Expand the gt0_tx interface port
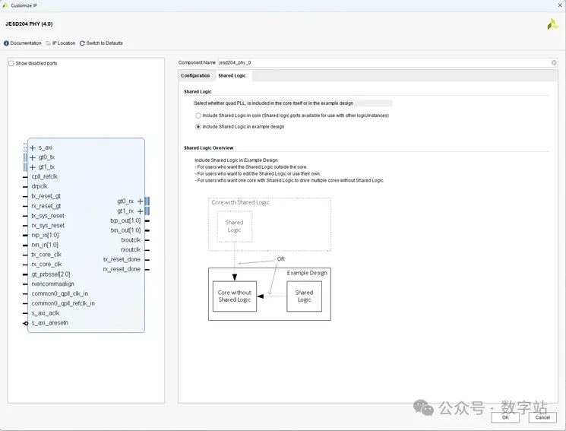Image resolution: width=566 pixels, height=431 pixels. coord(33,157)
